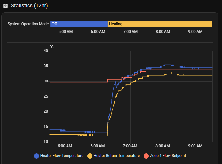Select the yellow Heating segment in mode bar
This screenshot has width=222, height=164.
click(160, 24)
